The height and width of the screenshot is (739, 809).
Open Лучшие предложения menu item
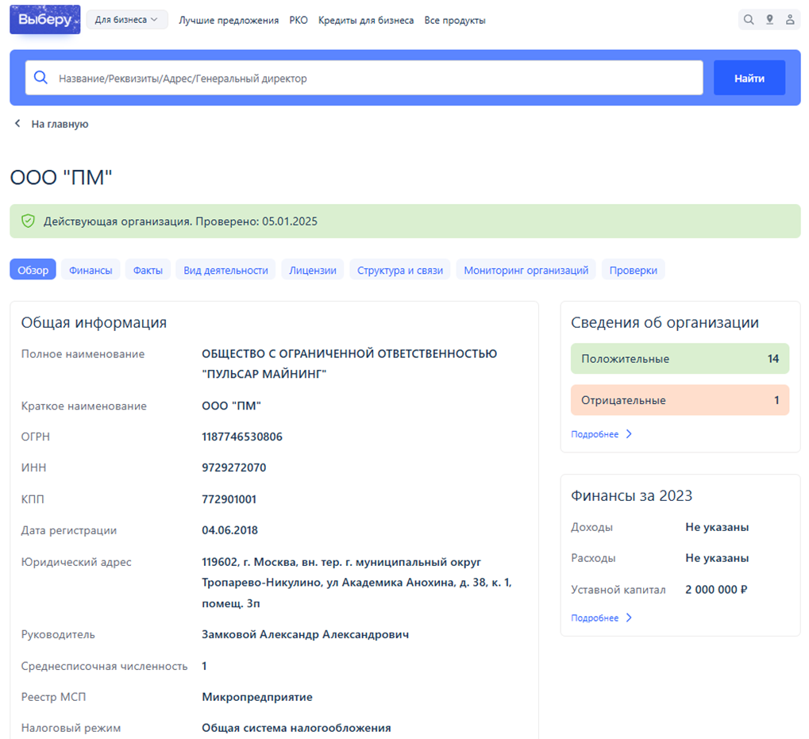(229, 20)
